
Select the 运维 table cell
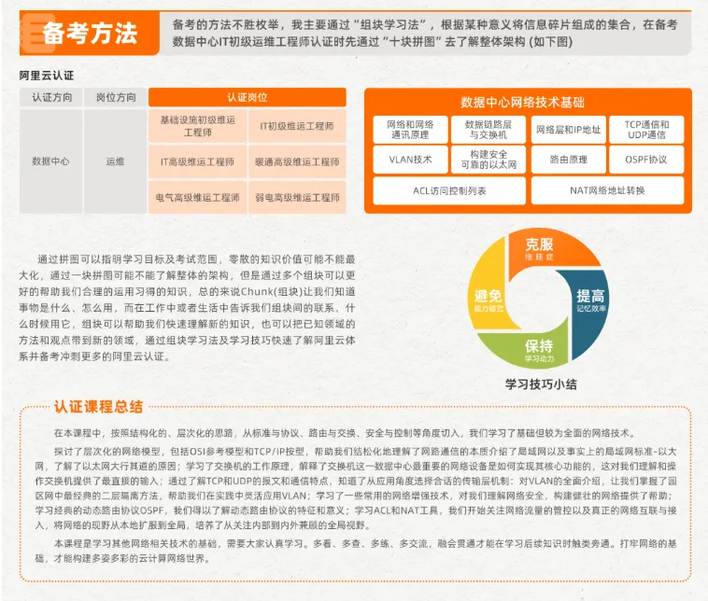116,161
